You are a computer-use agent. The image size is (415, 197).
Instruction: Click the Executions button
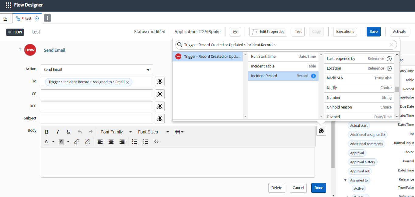(345, 32)
